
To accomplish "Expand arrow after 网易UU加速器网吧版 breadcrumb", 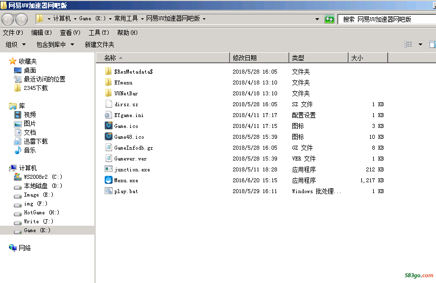I will (204, 19).
